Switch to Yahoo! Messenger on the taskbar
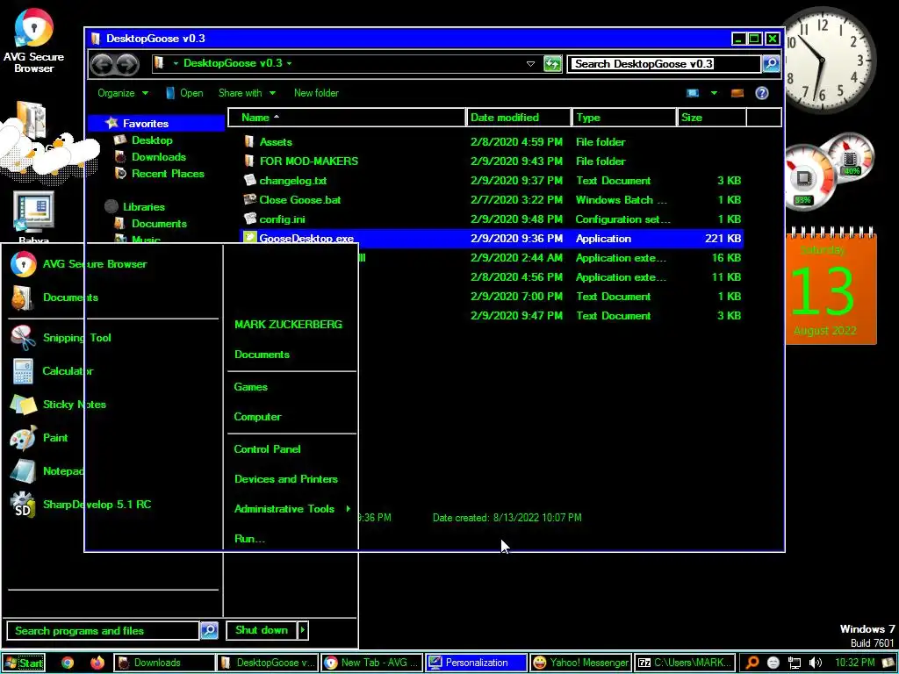The height and width of the screenshot is (674, 899). coord(580,663)
